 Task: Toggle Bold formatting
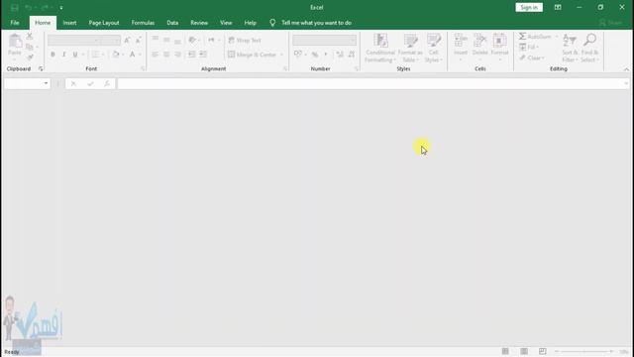(53, 55)
